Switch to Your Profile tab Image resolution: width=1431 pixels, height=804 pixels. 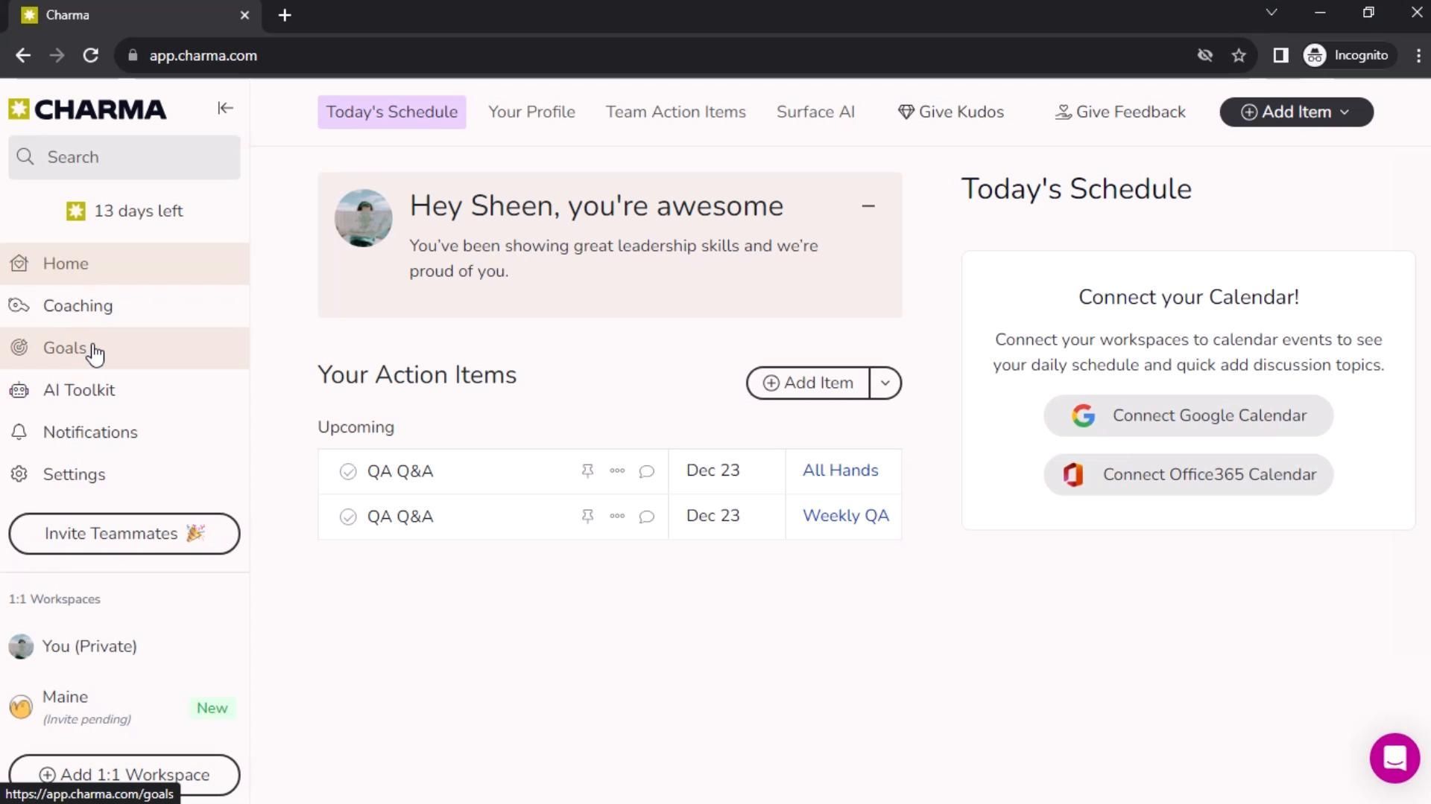(x=531, y=112)
